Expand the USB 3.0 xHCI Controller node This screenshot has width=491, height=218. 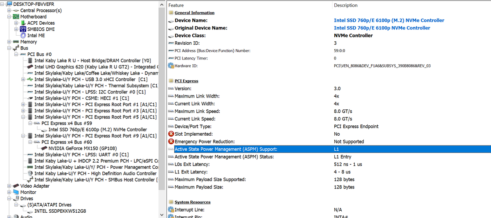[24, 79]
